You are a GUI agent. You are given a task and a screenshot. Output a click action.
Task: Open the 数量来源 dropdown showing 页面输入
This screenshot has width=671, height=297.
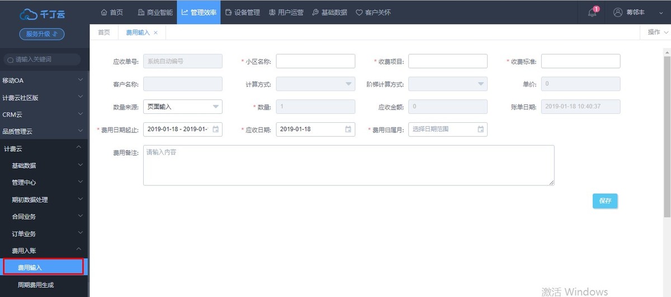183,107
